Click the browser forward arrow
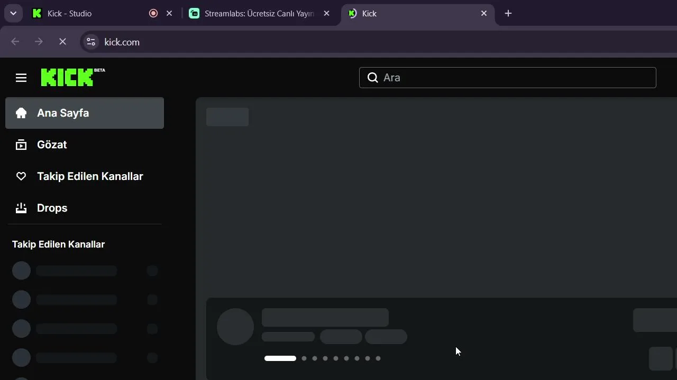Viewport: 677px width, 380px height. (x=39, y=42)
